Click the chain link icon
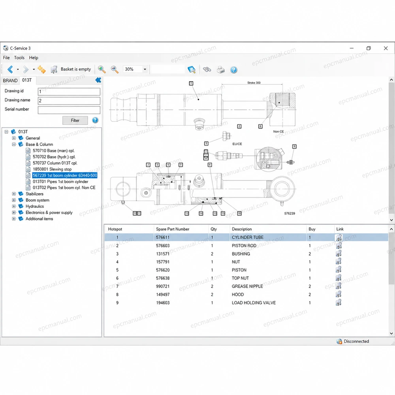 [207, 70]
